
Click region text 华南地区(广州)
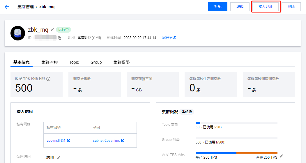pos(89,38)
